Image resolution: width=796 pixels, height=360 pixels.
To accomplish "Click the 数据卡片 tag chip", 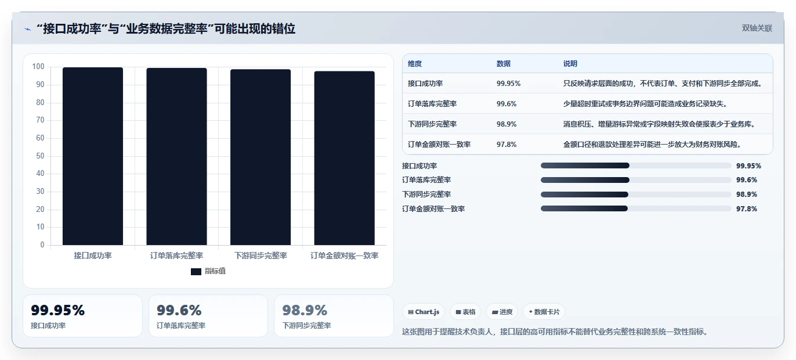I will 544,312.
